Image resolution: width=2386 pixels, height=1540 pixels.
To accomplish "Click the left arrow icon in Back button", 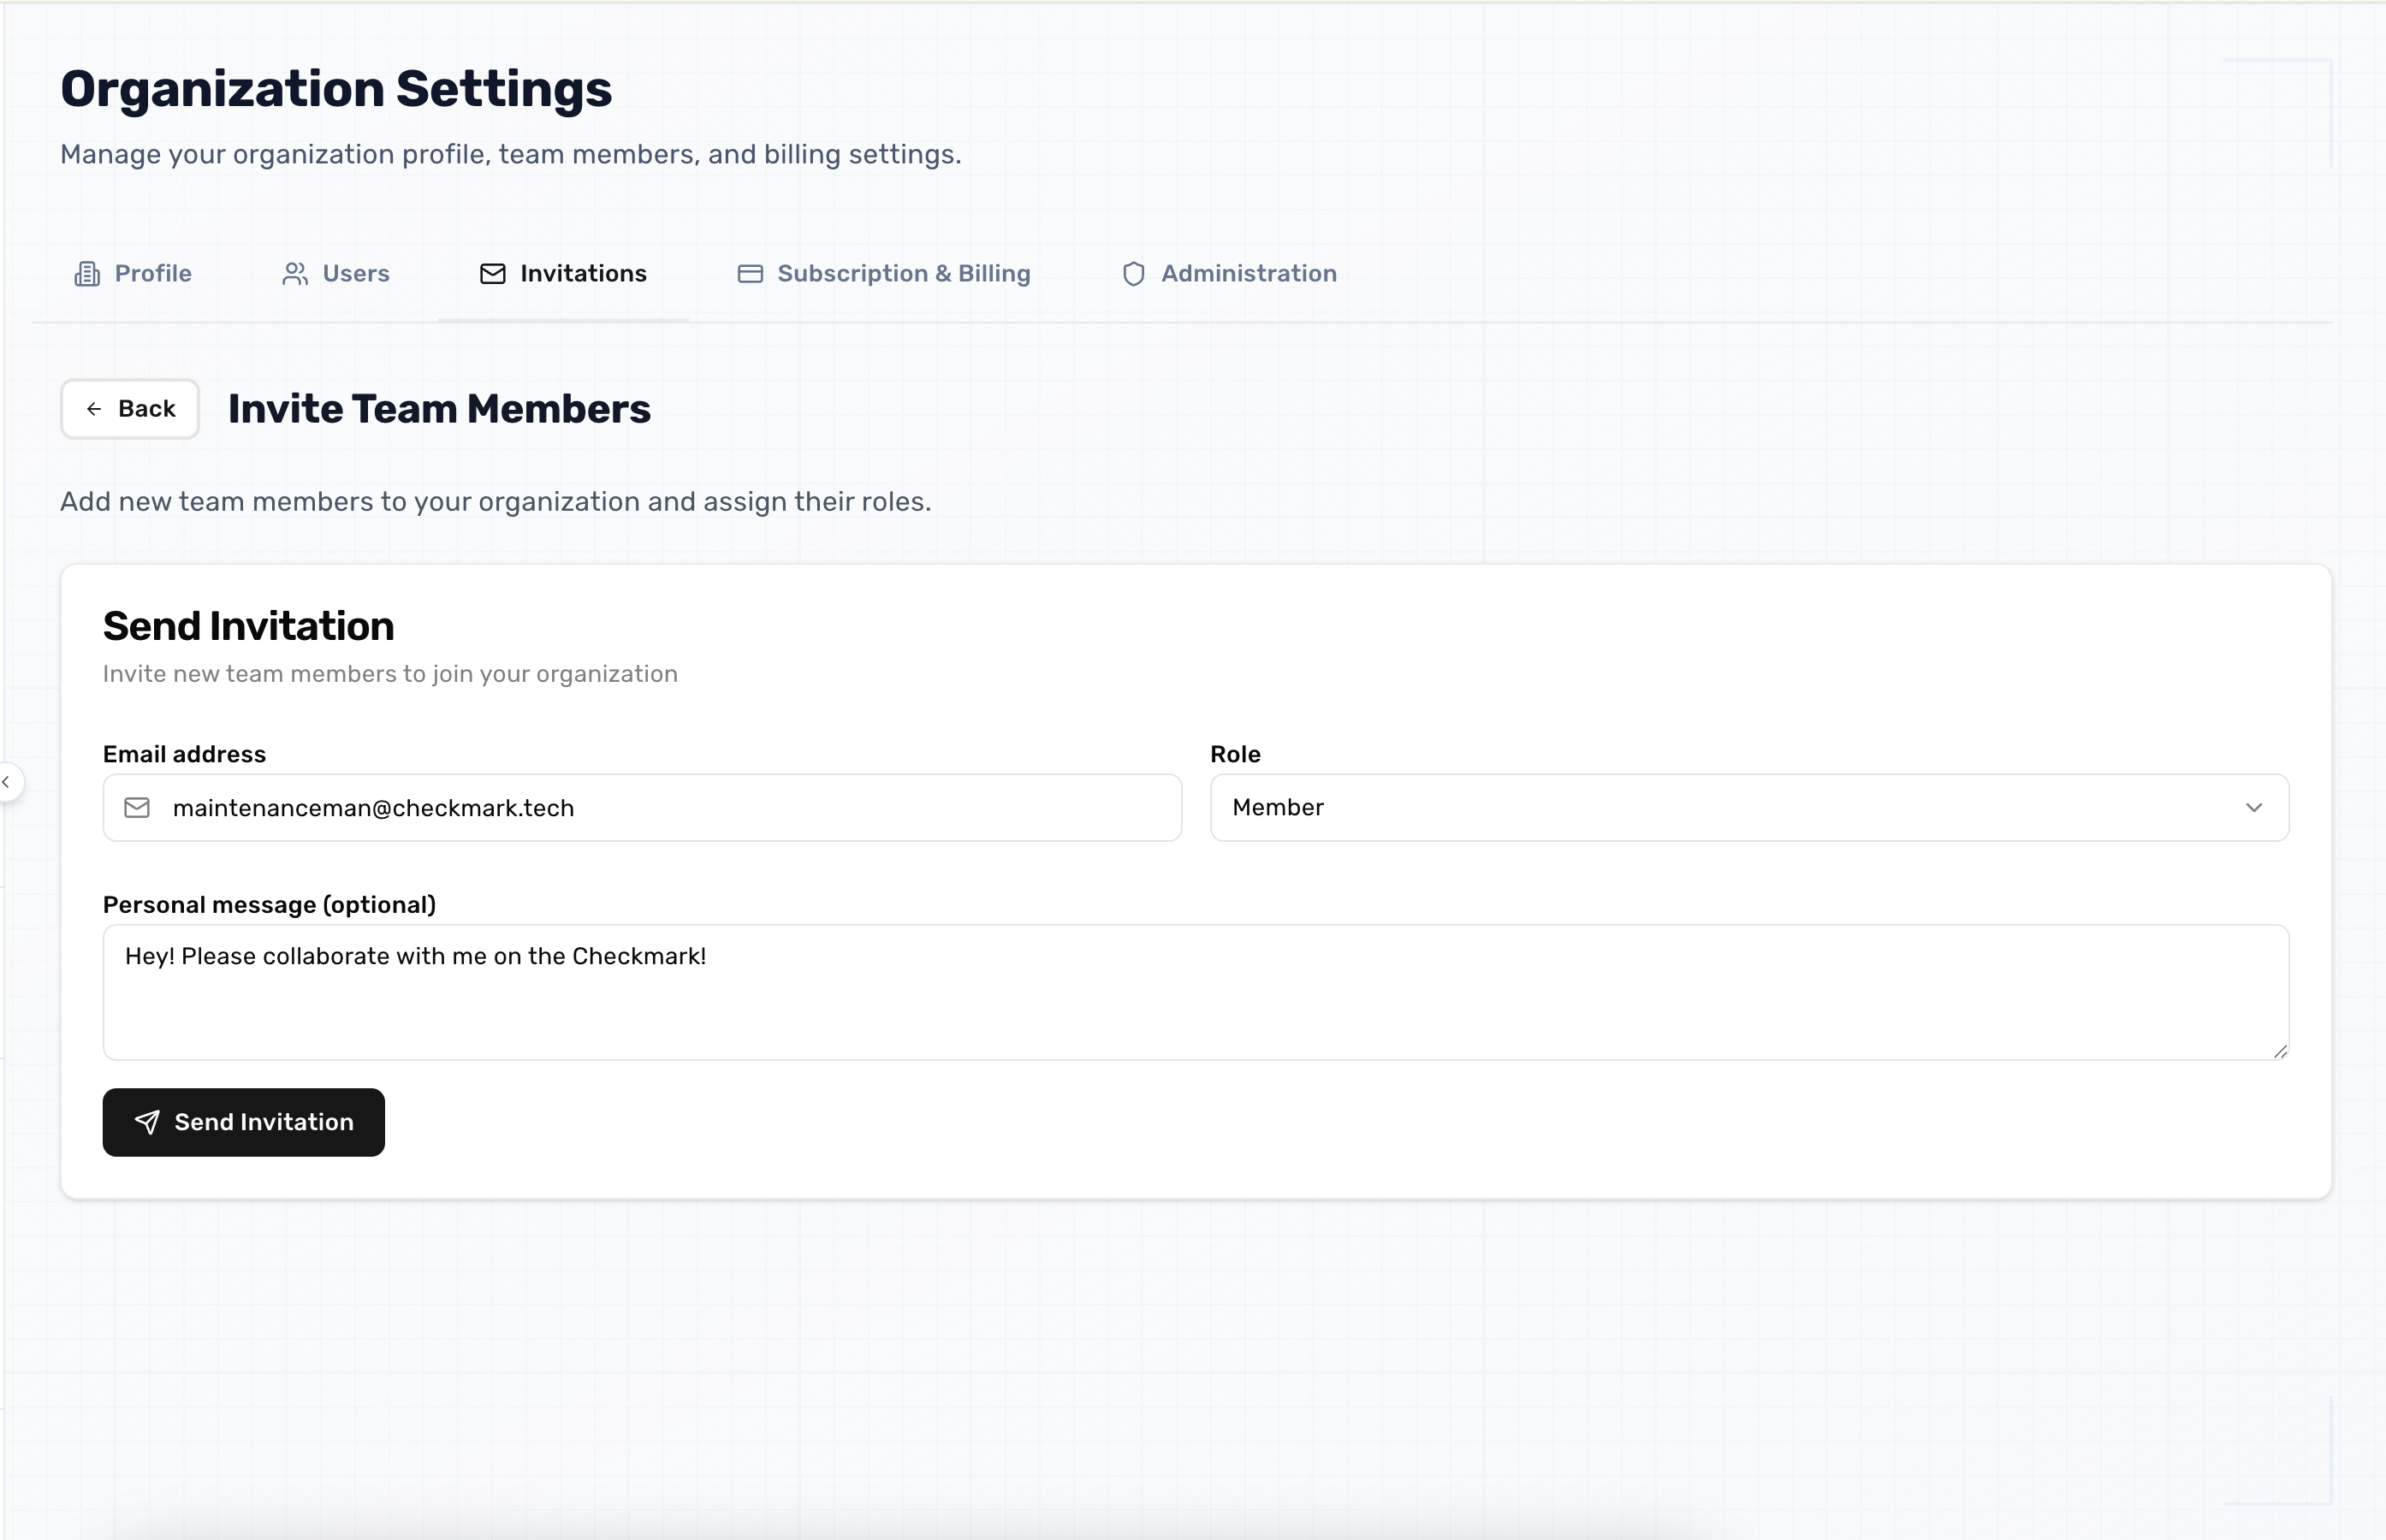I will (x=94, y=409).
